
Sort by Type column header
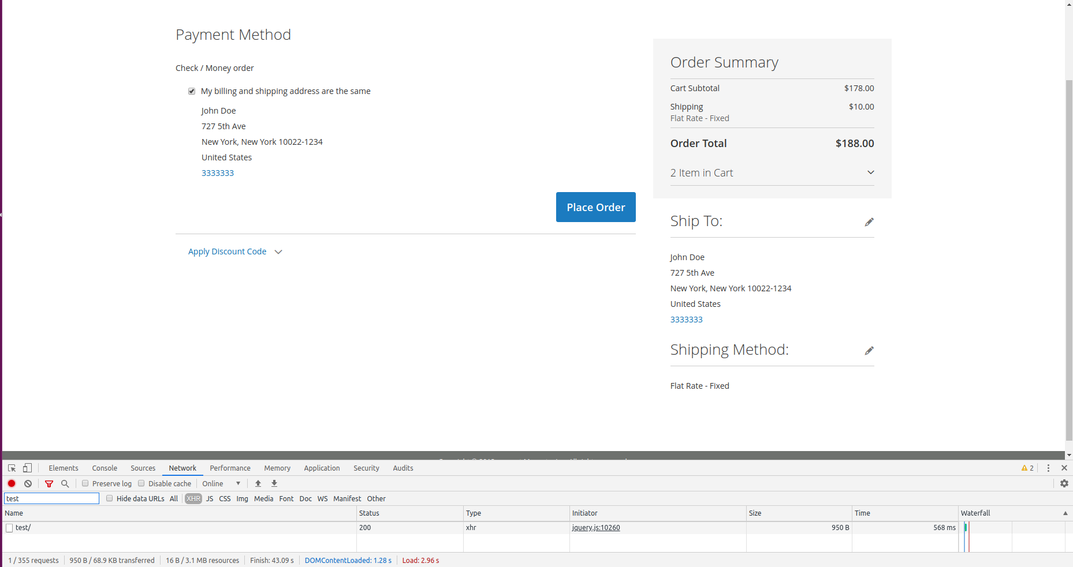coord(516,513)
